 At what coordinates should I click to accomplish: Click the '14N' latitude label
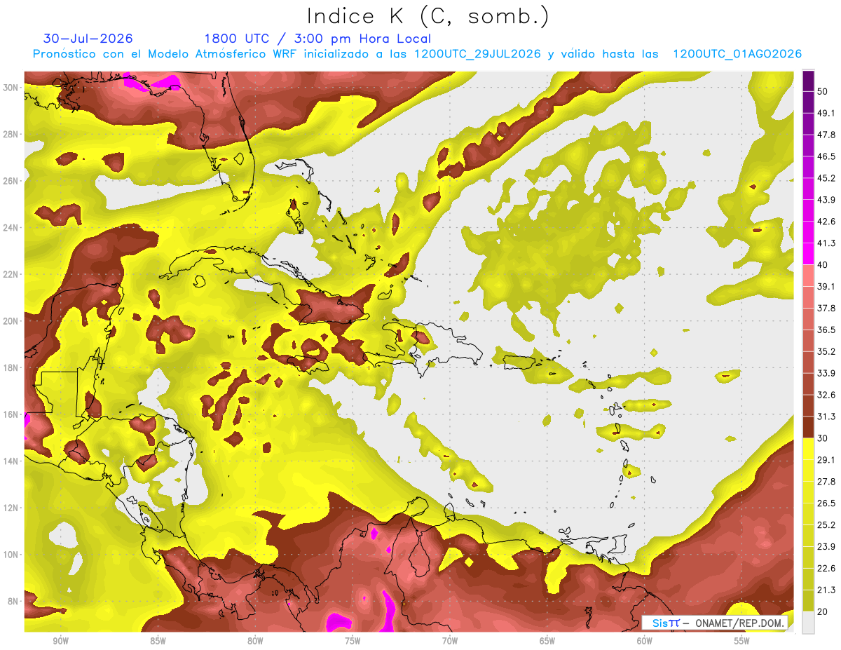pyautogui.click(x=11, y=461)
